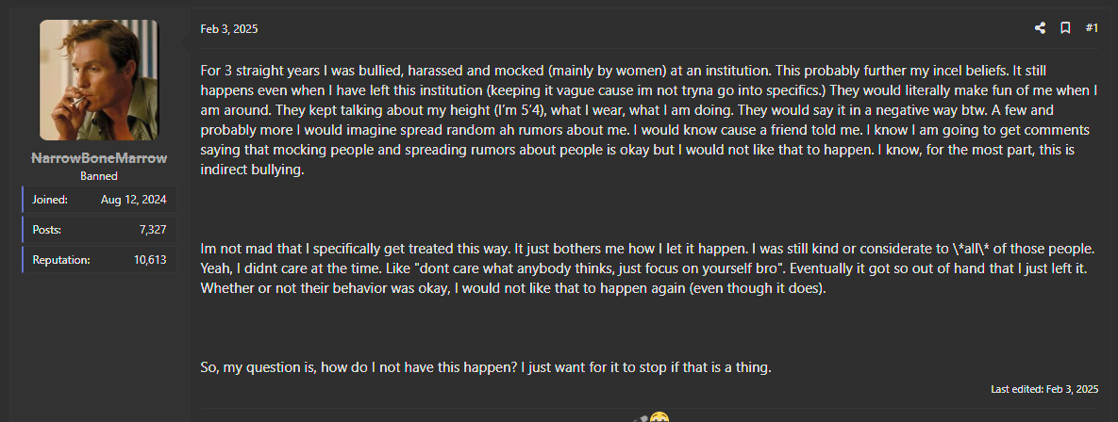This screenshot has width=1118, height=422.
Task: Open the 10,613 reputation value
Action: pyautogui.click(x=148, y=259)
